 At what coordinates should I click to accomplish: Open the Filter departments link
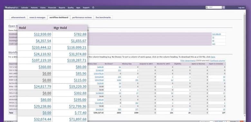coord(188,61)
